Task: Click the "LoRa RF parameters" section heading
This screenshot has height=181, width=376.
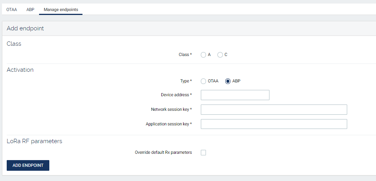Action: (34, 141)
